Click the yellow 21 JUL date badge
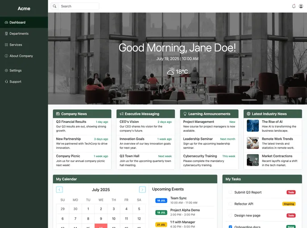This screenshot has height=228, width=307. point(161,225)
